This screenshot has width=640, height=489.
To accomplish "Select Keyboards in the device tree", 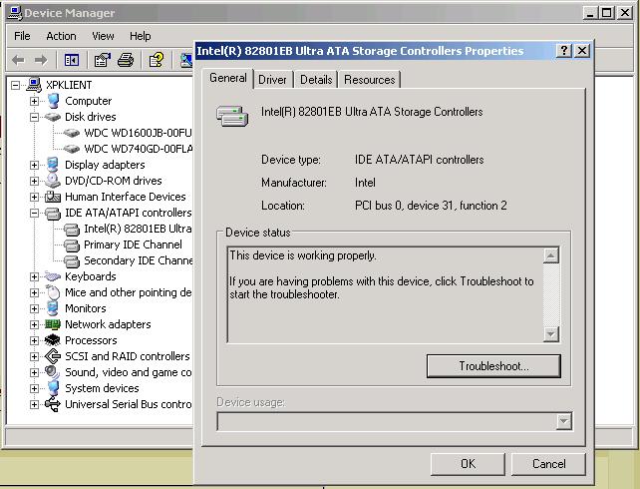I will pyautogui.click(x=90, y=276).
